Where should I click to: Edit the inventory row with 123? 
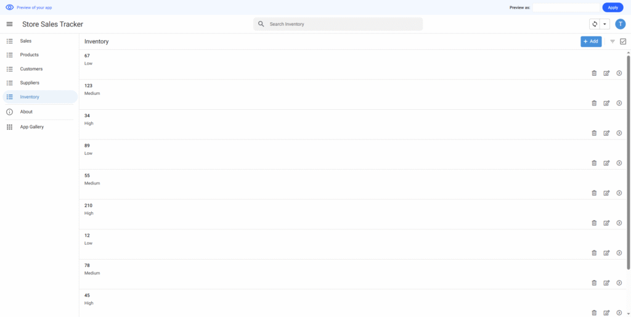tap(606, 103)
